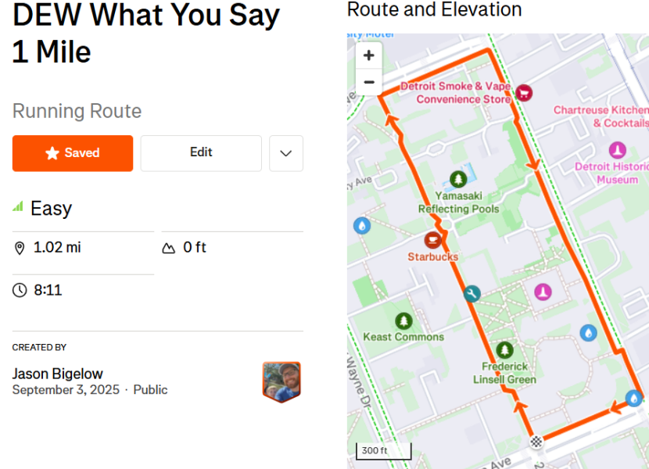Select the teal wrench repair marker
Screen dimensions: 649x469
[x=472, y=294]
